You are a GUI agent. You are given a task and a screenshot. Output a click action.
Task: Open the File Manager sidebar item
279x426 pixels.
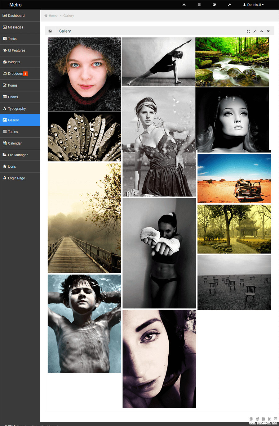pyautogui.click(x=18, y=155)
